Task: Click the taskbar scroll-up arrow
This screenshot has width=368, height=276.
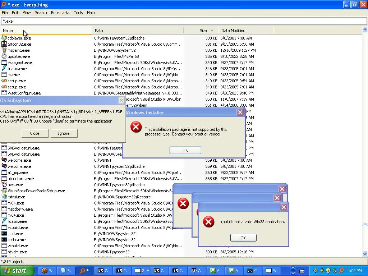Action: point(293,268)
